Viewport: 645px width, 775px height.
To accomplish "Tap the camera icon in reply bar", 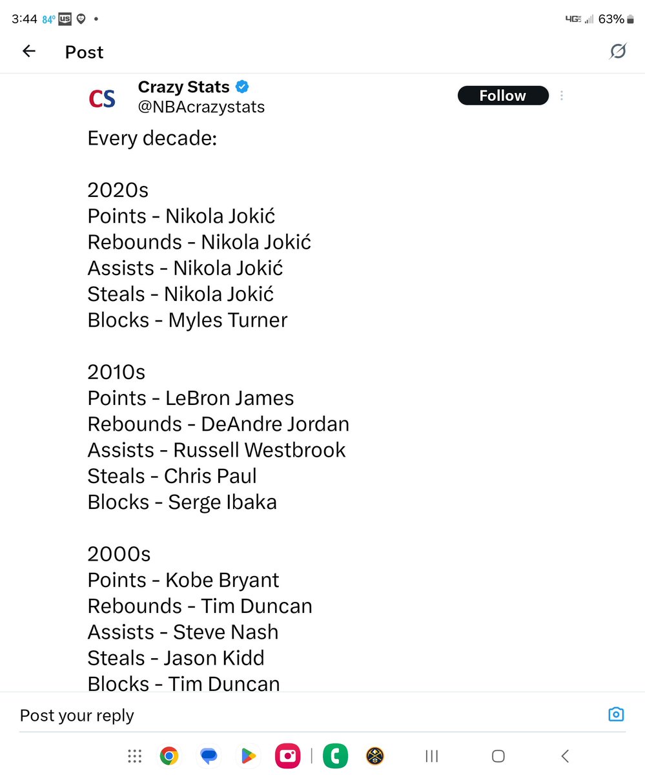I will pyautogui.click(x=616, y=714).
